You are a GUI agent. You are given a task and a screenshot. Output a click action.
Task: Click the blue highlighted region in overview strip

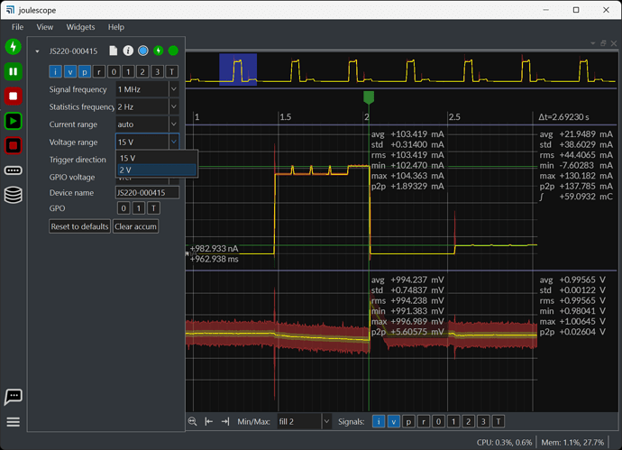pos(238,69)
